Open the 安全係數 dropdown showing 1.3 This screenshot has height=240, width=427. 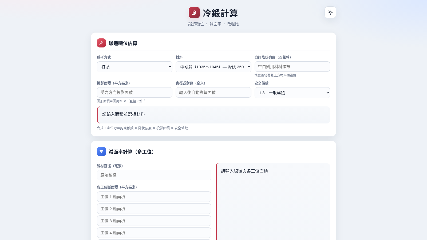tap(292, 93)
